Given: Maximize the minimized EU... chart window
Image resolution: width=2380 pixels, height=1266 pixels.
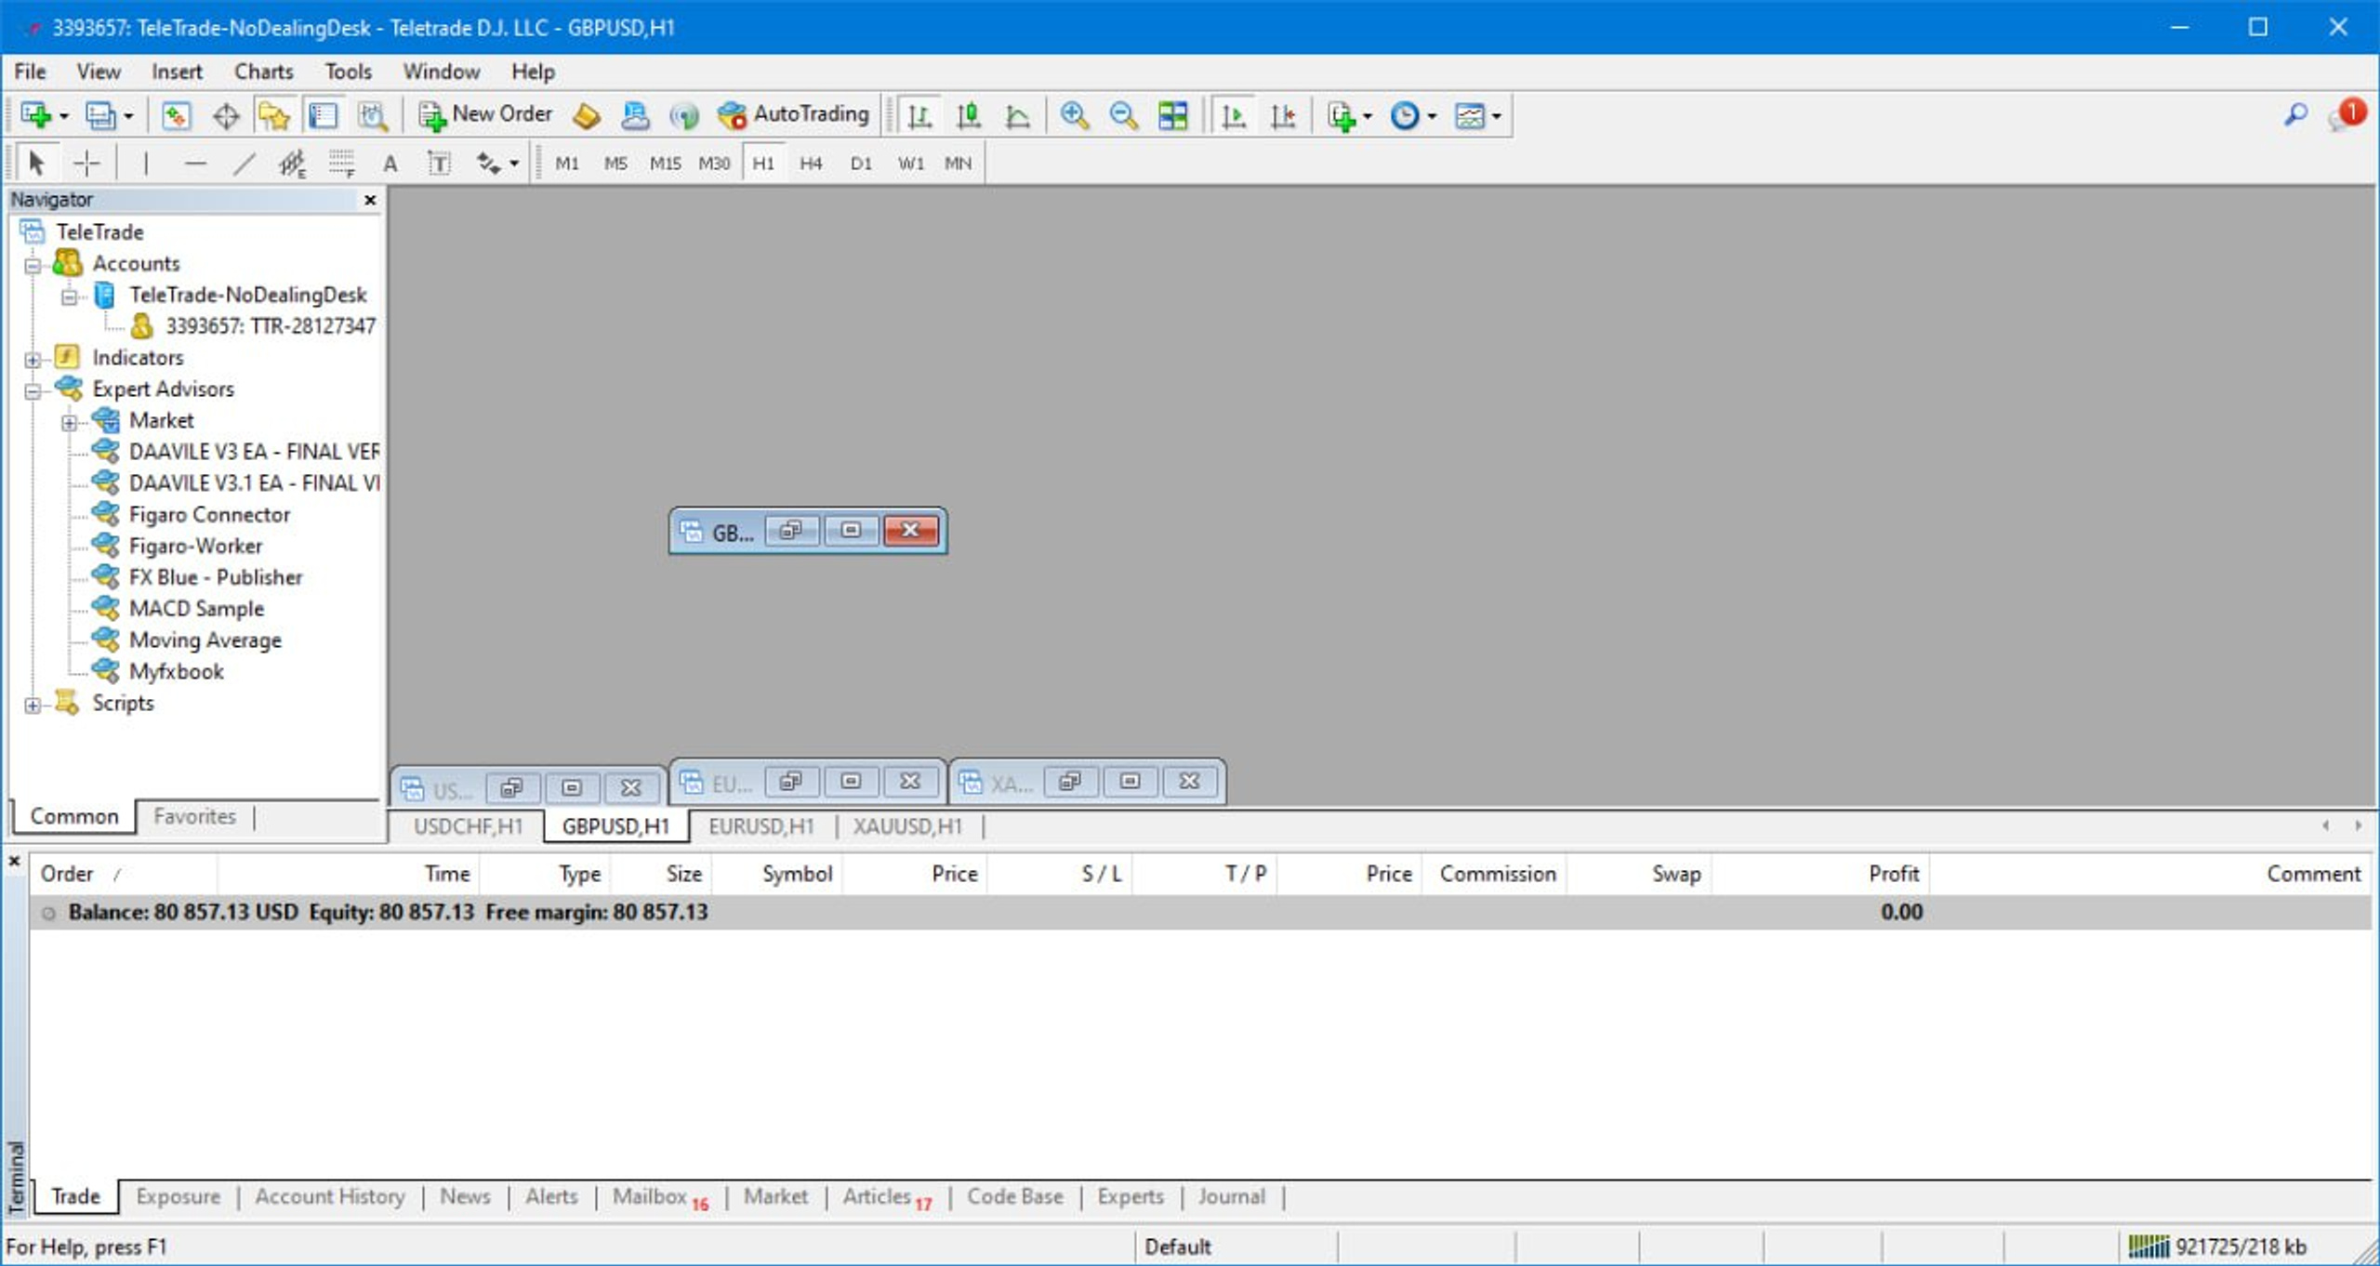Looking at the screenshot, I should pyautogui.click(x=851, y=782).
